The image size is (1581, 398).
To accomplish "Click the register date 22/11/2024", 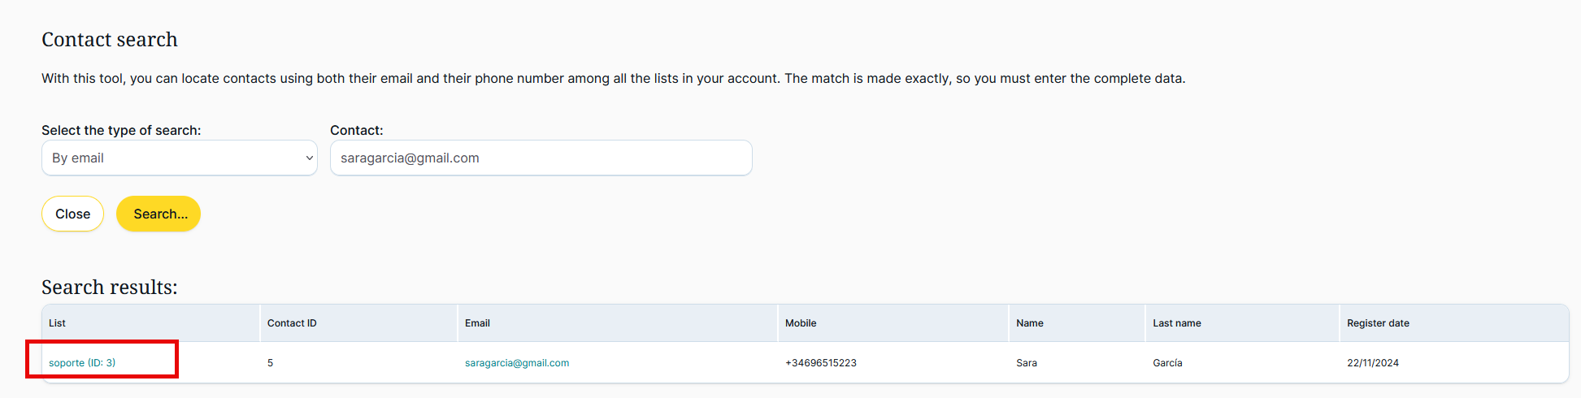I will pos(1373,363).
